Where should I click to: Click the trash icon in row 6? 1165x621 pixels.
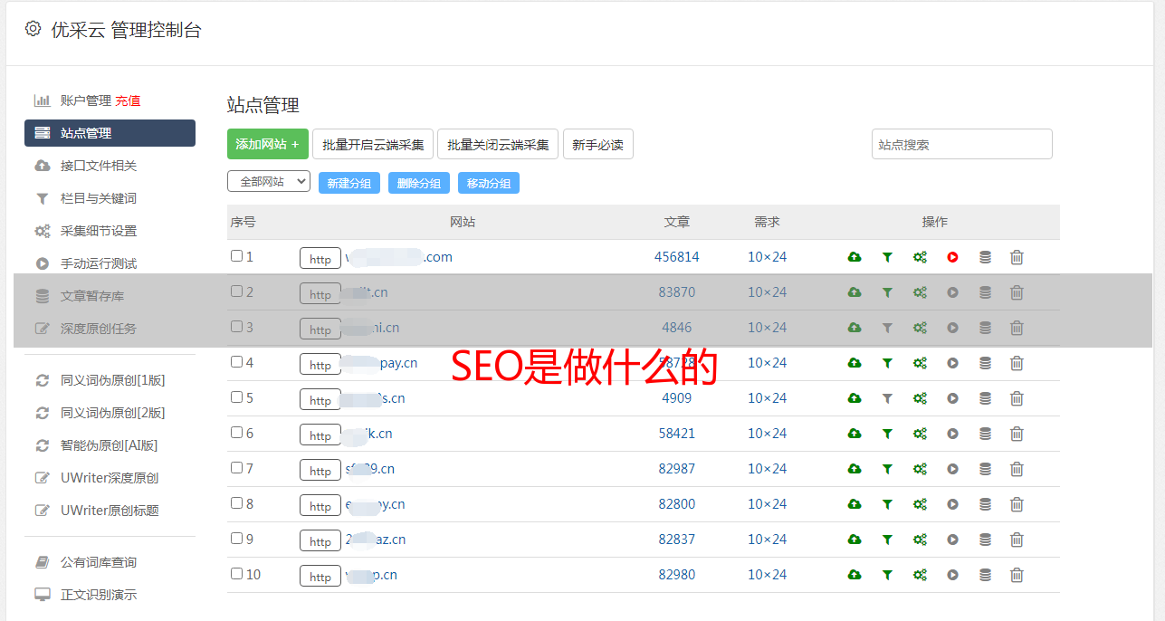click(x=1017, y=434)
